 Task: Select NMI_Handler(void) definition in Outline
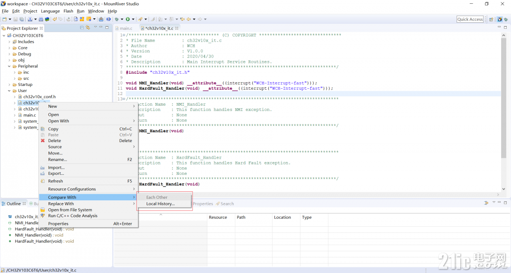39,235
